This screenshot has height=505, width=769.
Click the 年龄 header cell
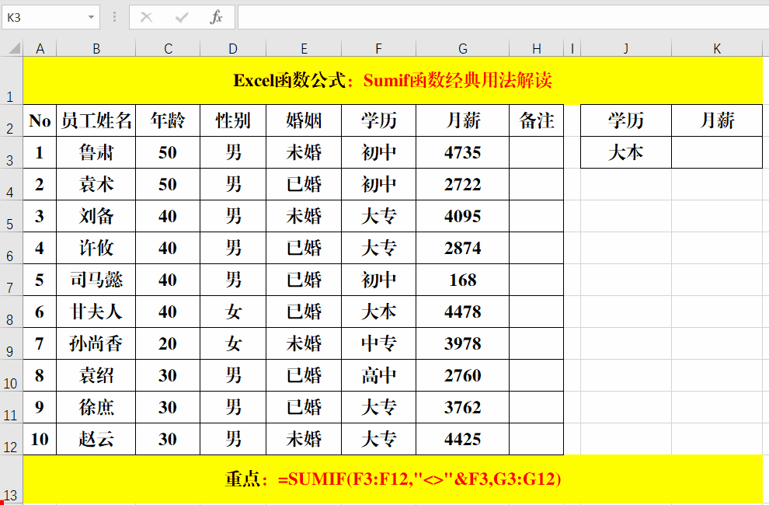(168, 120)
